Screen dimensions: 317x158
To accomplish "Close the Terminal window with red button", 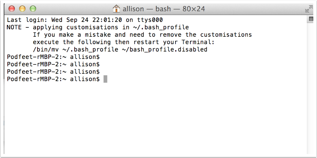I will tap(11, 9).
